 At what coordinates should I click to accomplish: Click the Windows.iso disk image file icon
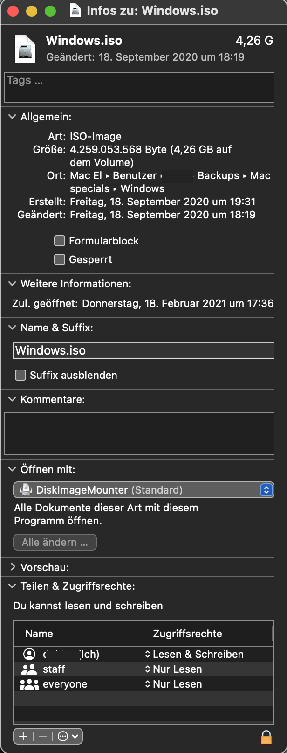[25, 49]
